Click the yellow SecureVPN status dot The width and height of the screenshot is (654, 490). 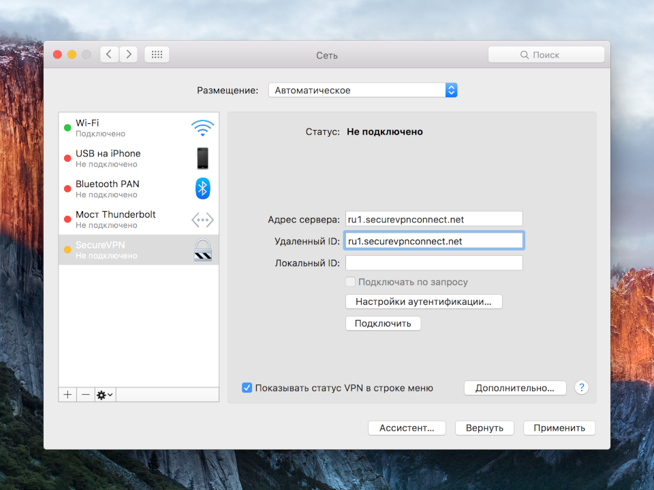coord(67,250)
